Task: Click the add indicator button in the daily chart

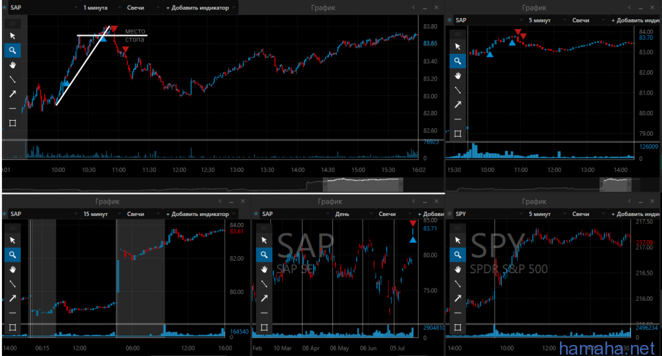Action: 430,214
